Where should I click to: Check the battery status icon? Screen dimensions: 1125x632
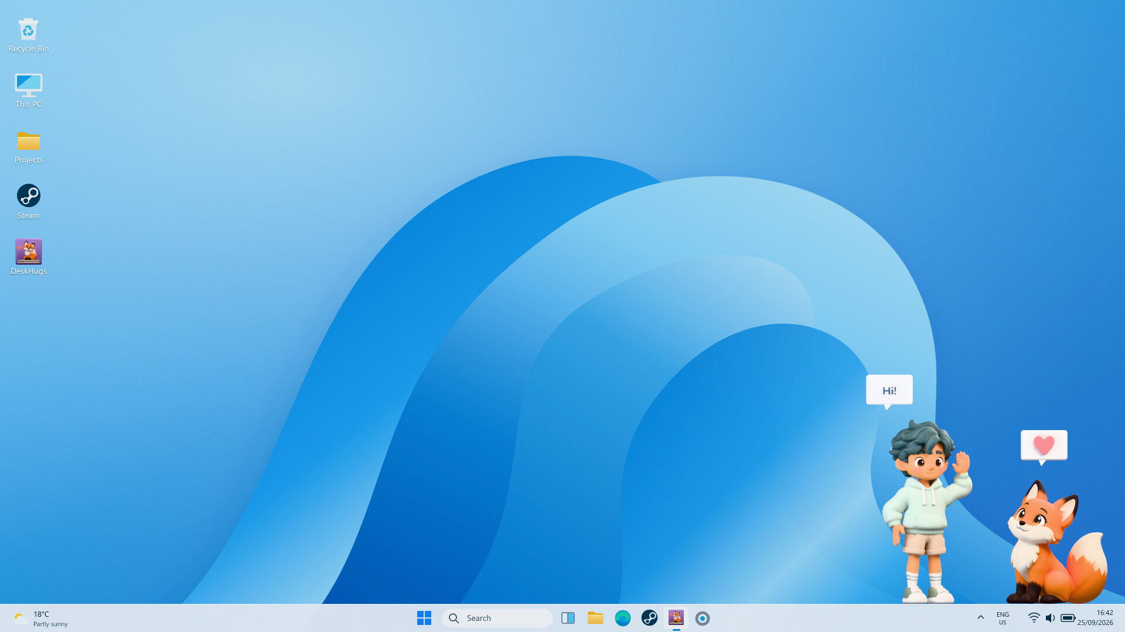tap(1068, 618)
